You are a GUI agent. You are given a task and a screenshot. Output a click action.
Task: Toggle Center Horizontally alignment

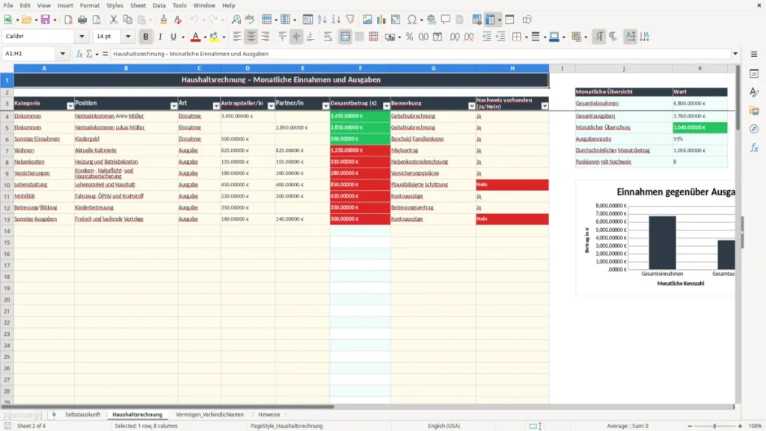251,37
